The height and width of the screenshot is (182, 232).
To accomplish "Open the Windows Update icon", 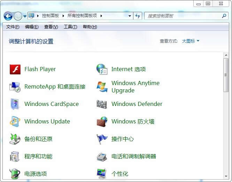I will click(15, 121).
